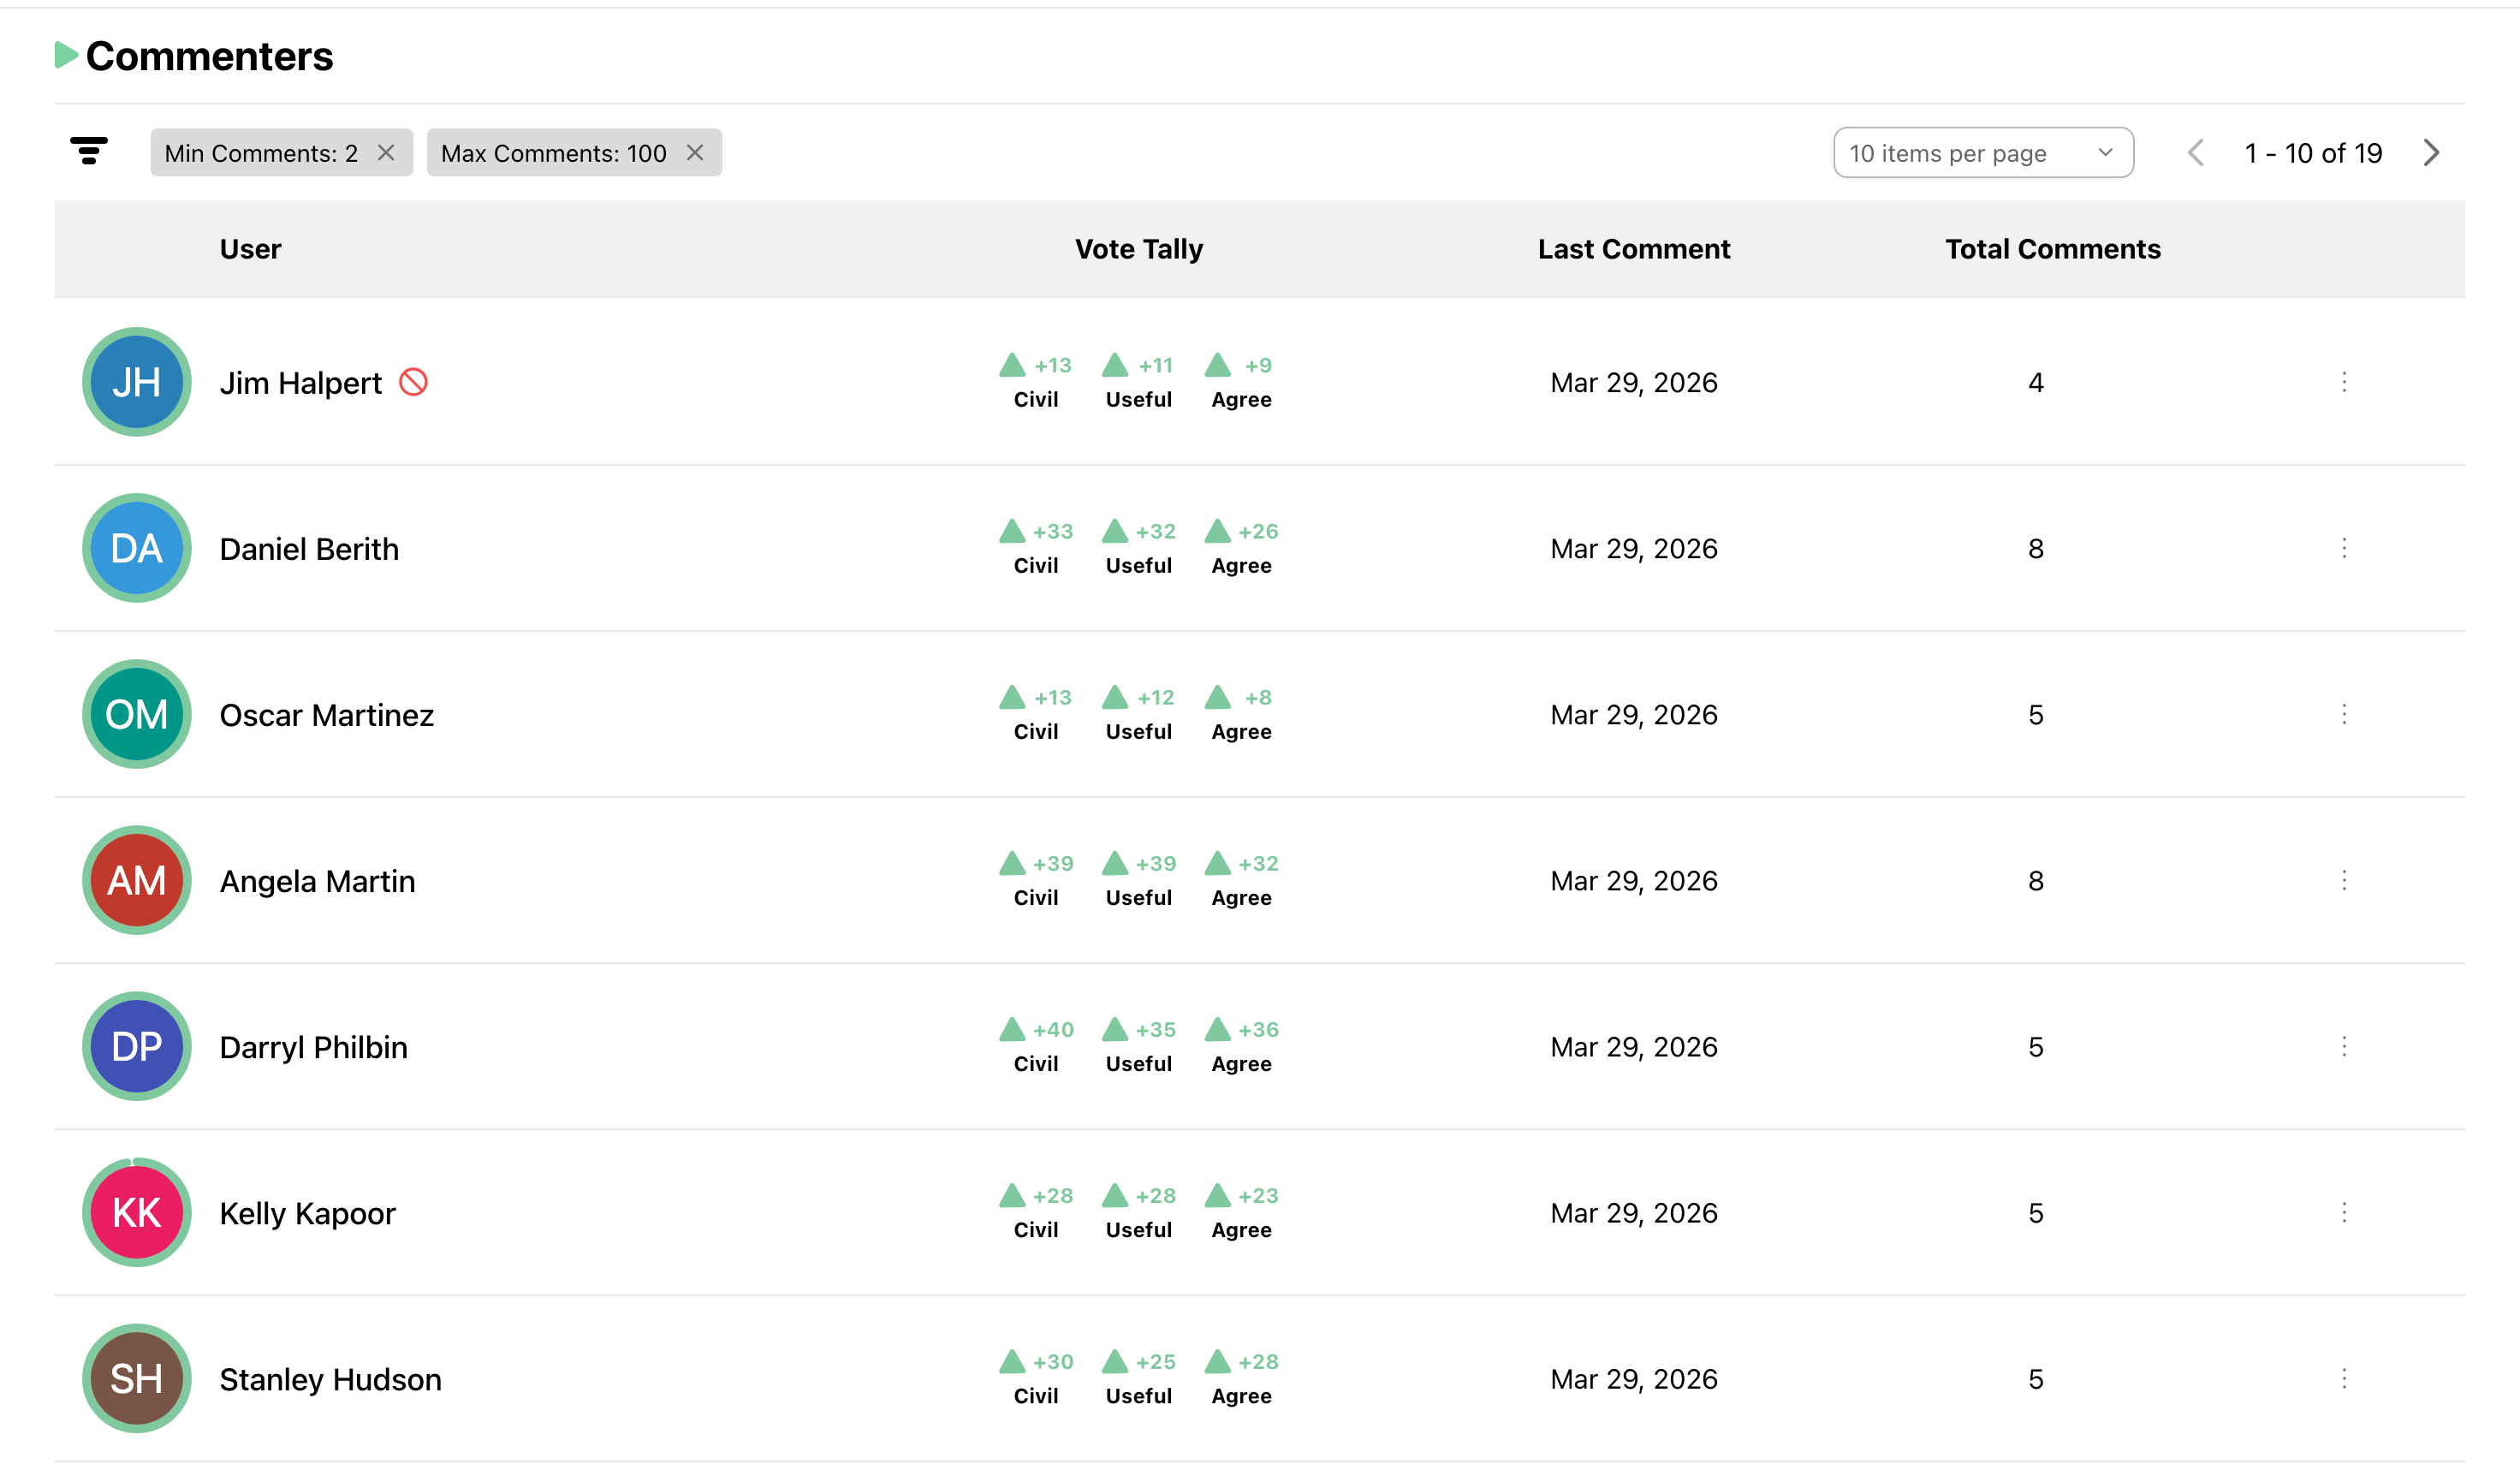Go to the next page of commenters
Screen dimensions: 2520x1464
click(x=2431, y=153)
